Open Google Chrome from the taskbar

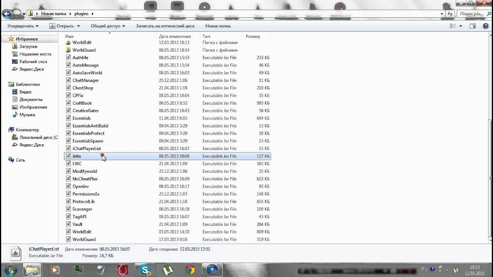coord(190,270)
